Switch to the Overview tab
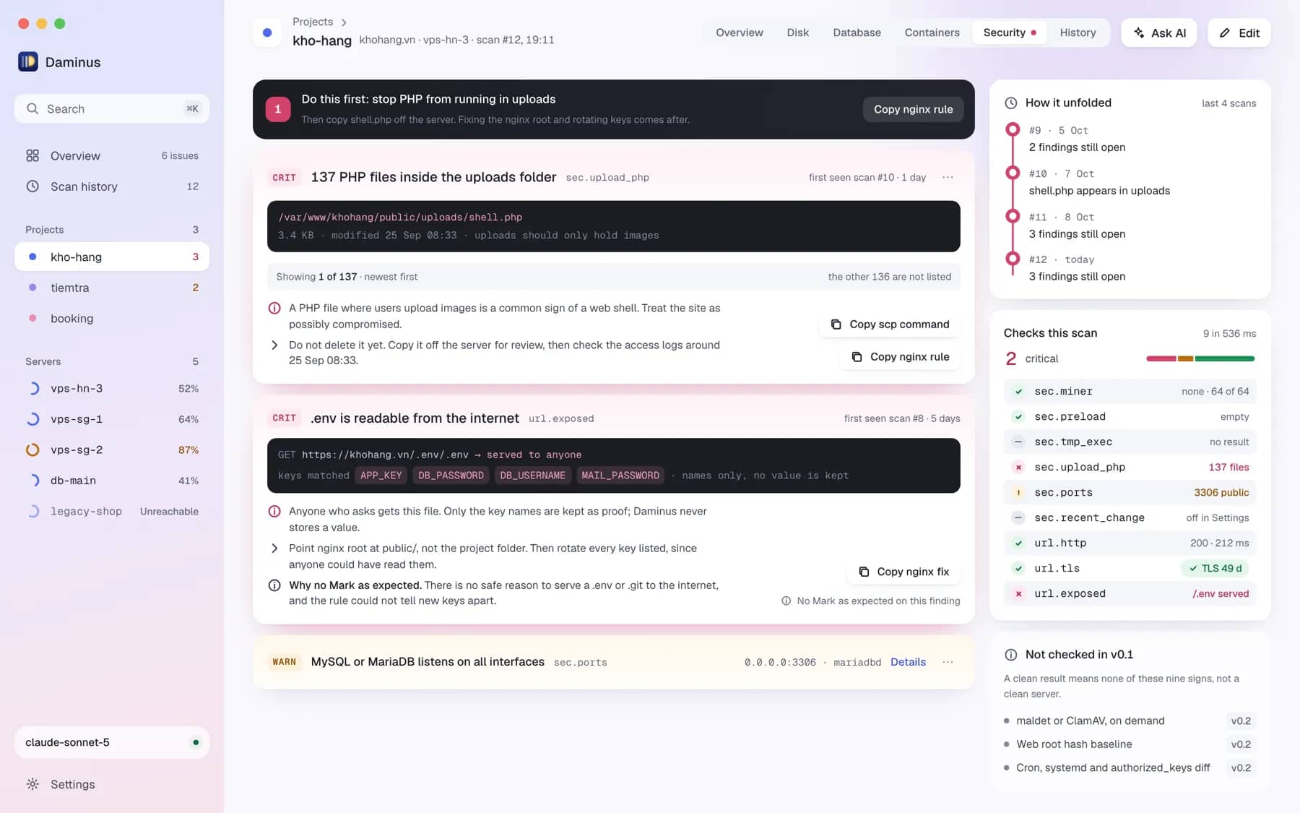Image resolution: width=1300 pixels, height=813 pixels. 739,33
